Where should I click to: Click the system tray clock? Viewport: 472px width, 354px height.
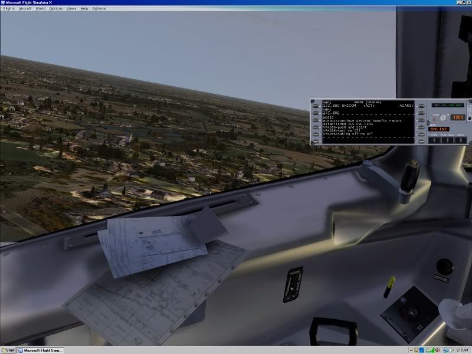462,350
